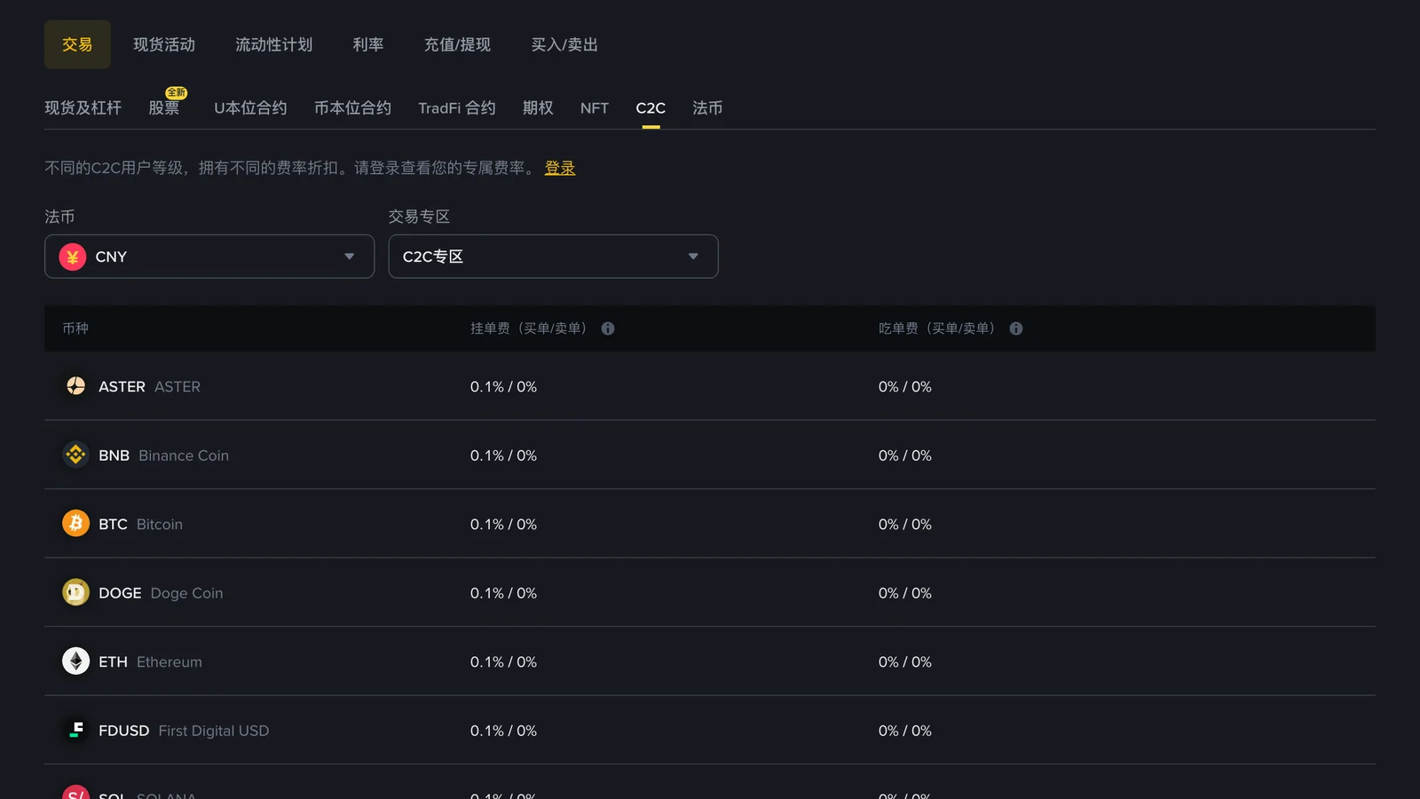Click the DOGE coin icon

pyautogui.click(x=75, y=592)
